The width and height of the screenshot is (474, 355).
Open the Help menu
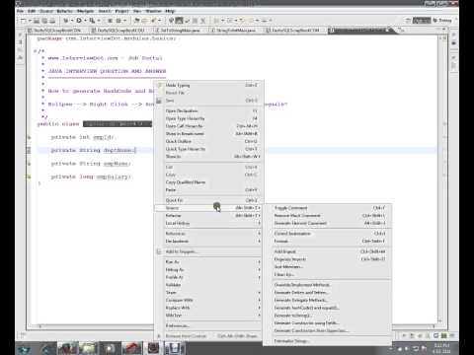coord(170,11)
